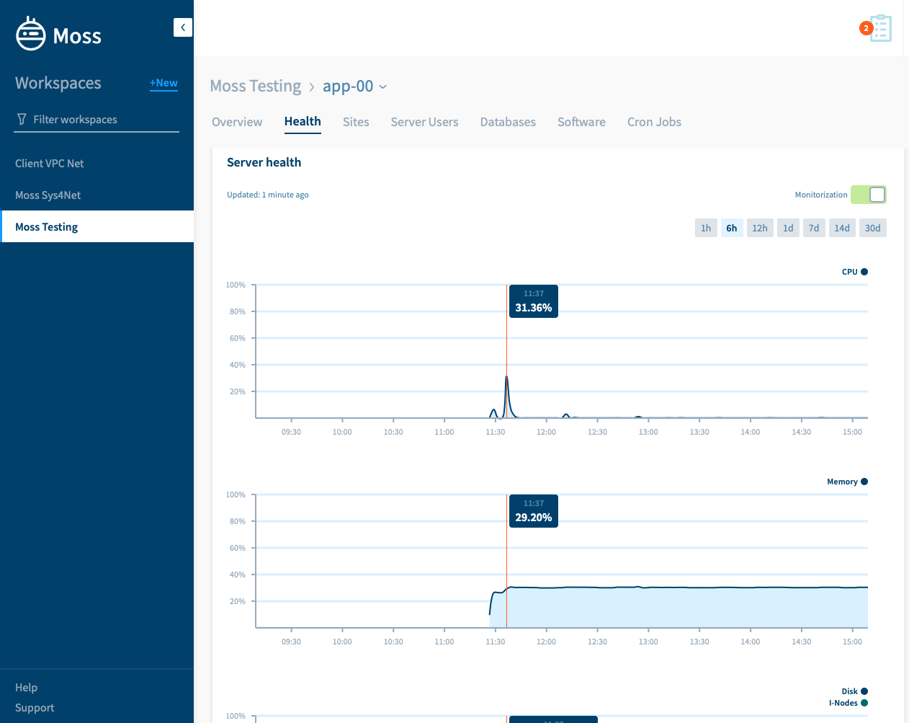Click the filter funnel icon
Screen dimensions: 909x723
click(x=22, y=120)
